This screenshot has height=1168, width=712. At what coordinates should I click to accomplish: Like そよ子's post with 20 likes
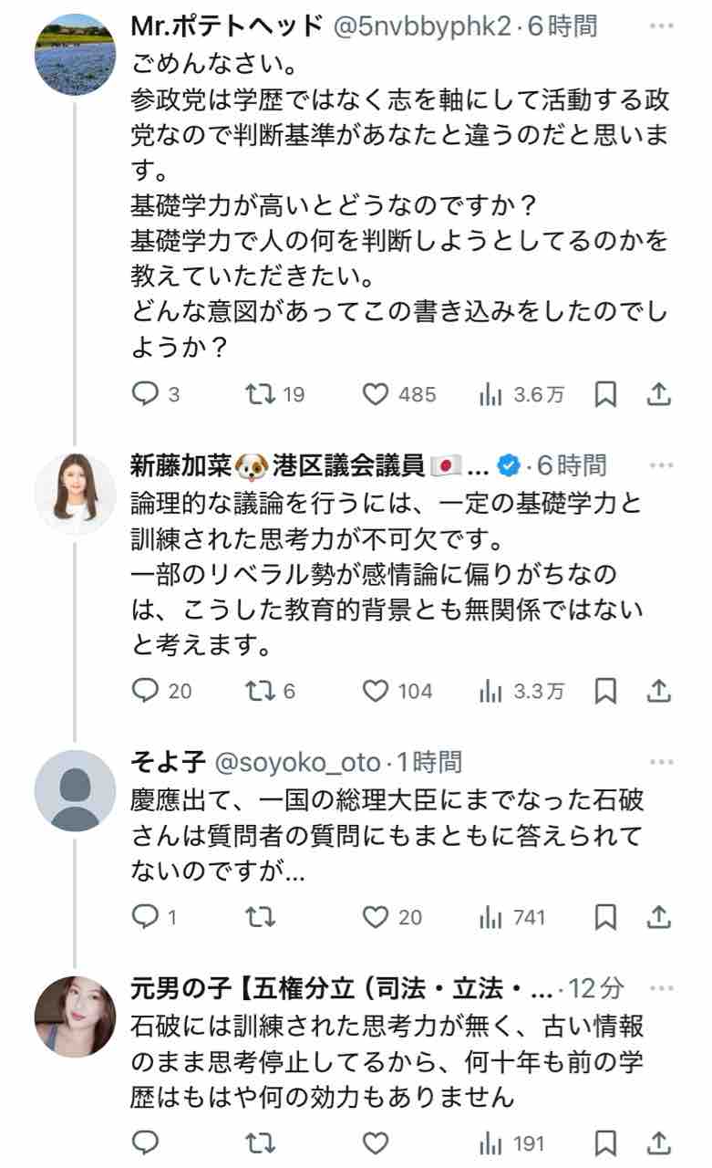[376, 917]
